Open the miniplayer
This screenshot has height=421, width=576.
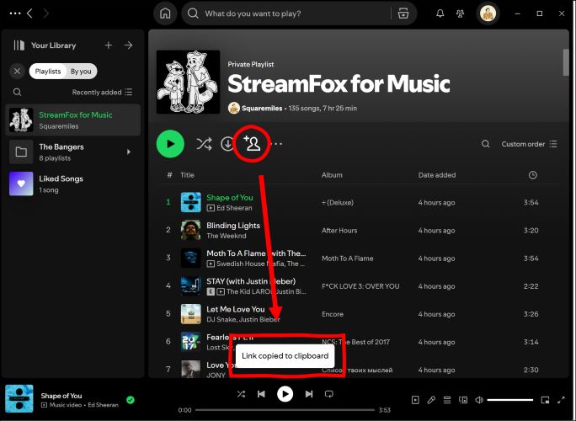[545, 400]
